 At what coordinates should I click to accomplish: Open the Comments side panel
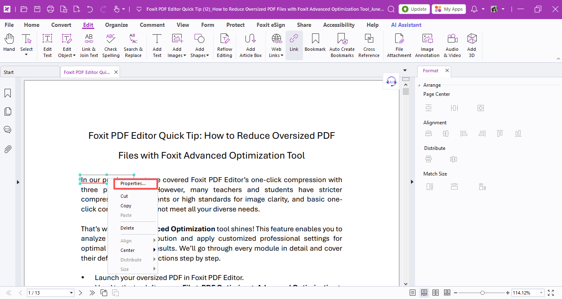(x=7, y=130)
